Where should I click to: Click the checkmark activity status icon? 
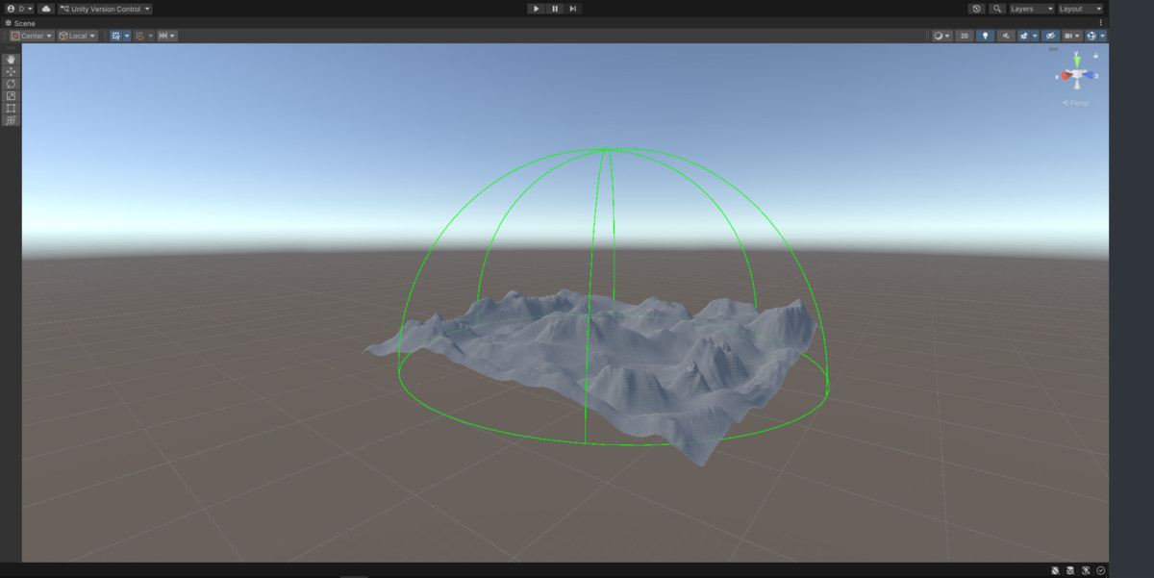1100,570
